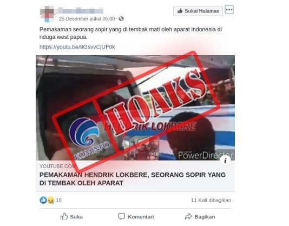
Task: Click the Sukai Halaman button
Action: 198,11
